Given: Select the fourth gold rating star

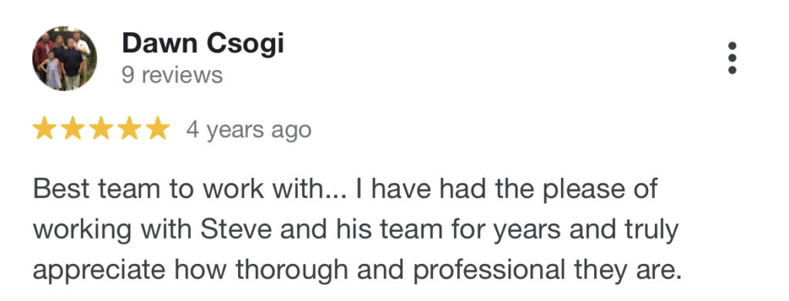Looking at the screenshot, I should click(129, 129).
